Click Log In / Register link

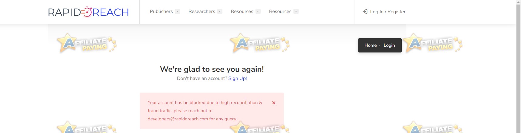388,12
